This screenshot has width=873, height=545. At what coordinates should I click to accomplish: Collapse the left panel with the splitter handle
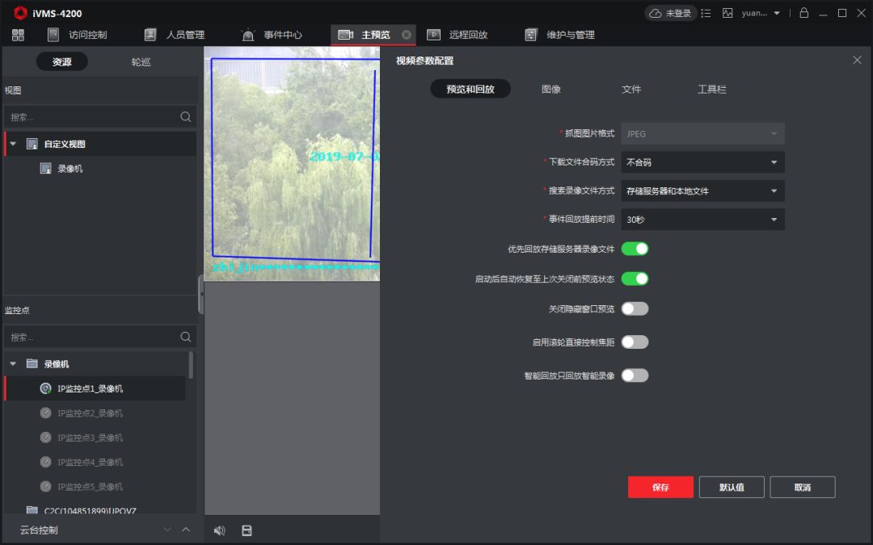201,294
